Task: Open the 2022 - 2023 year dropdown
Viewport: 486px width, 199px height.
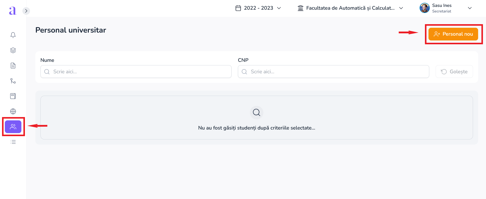Action: (258, 8)
